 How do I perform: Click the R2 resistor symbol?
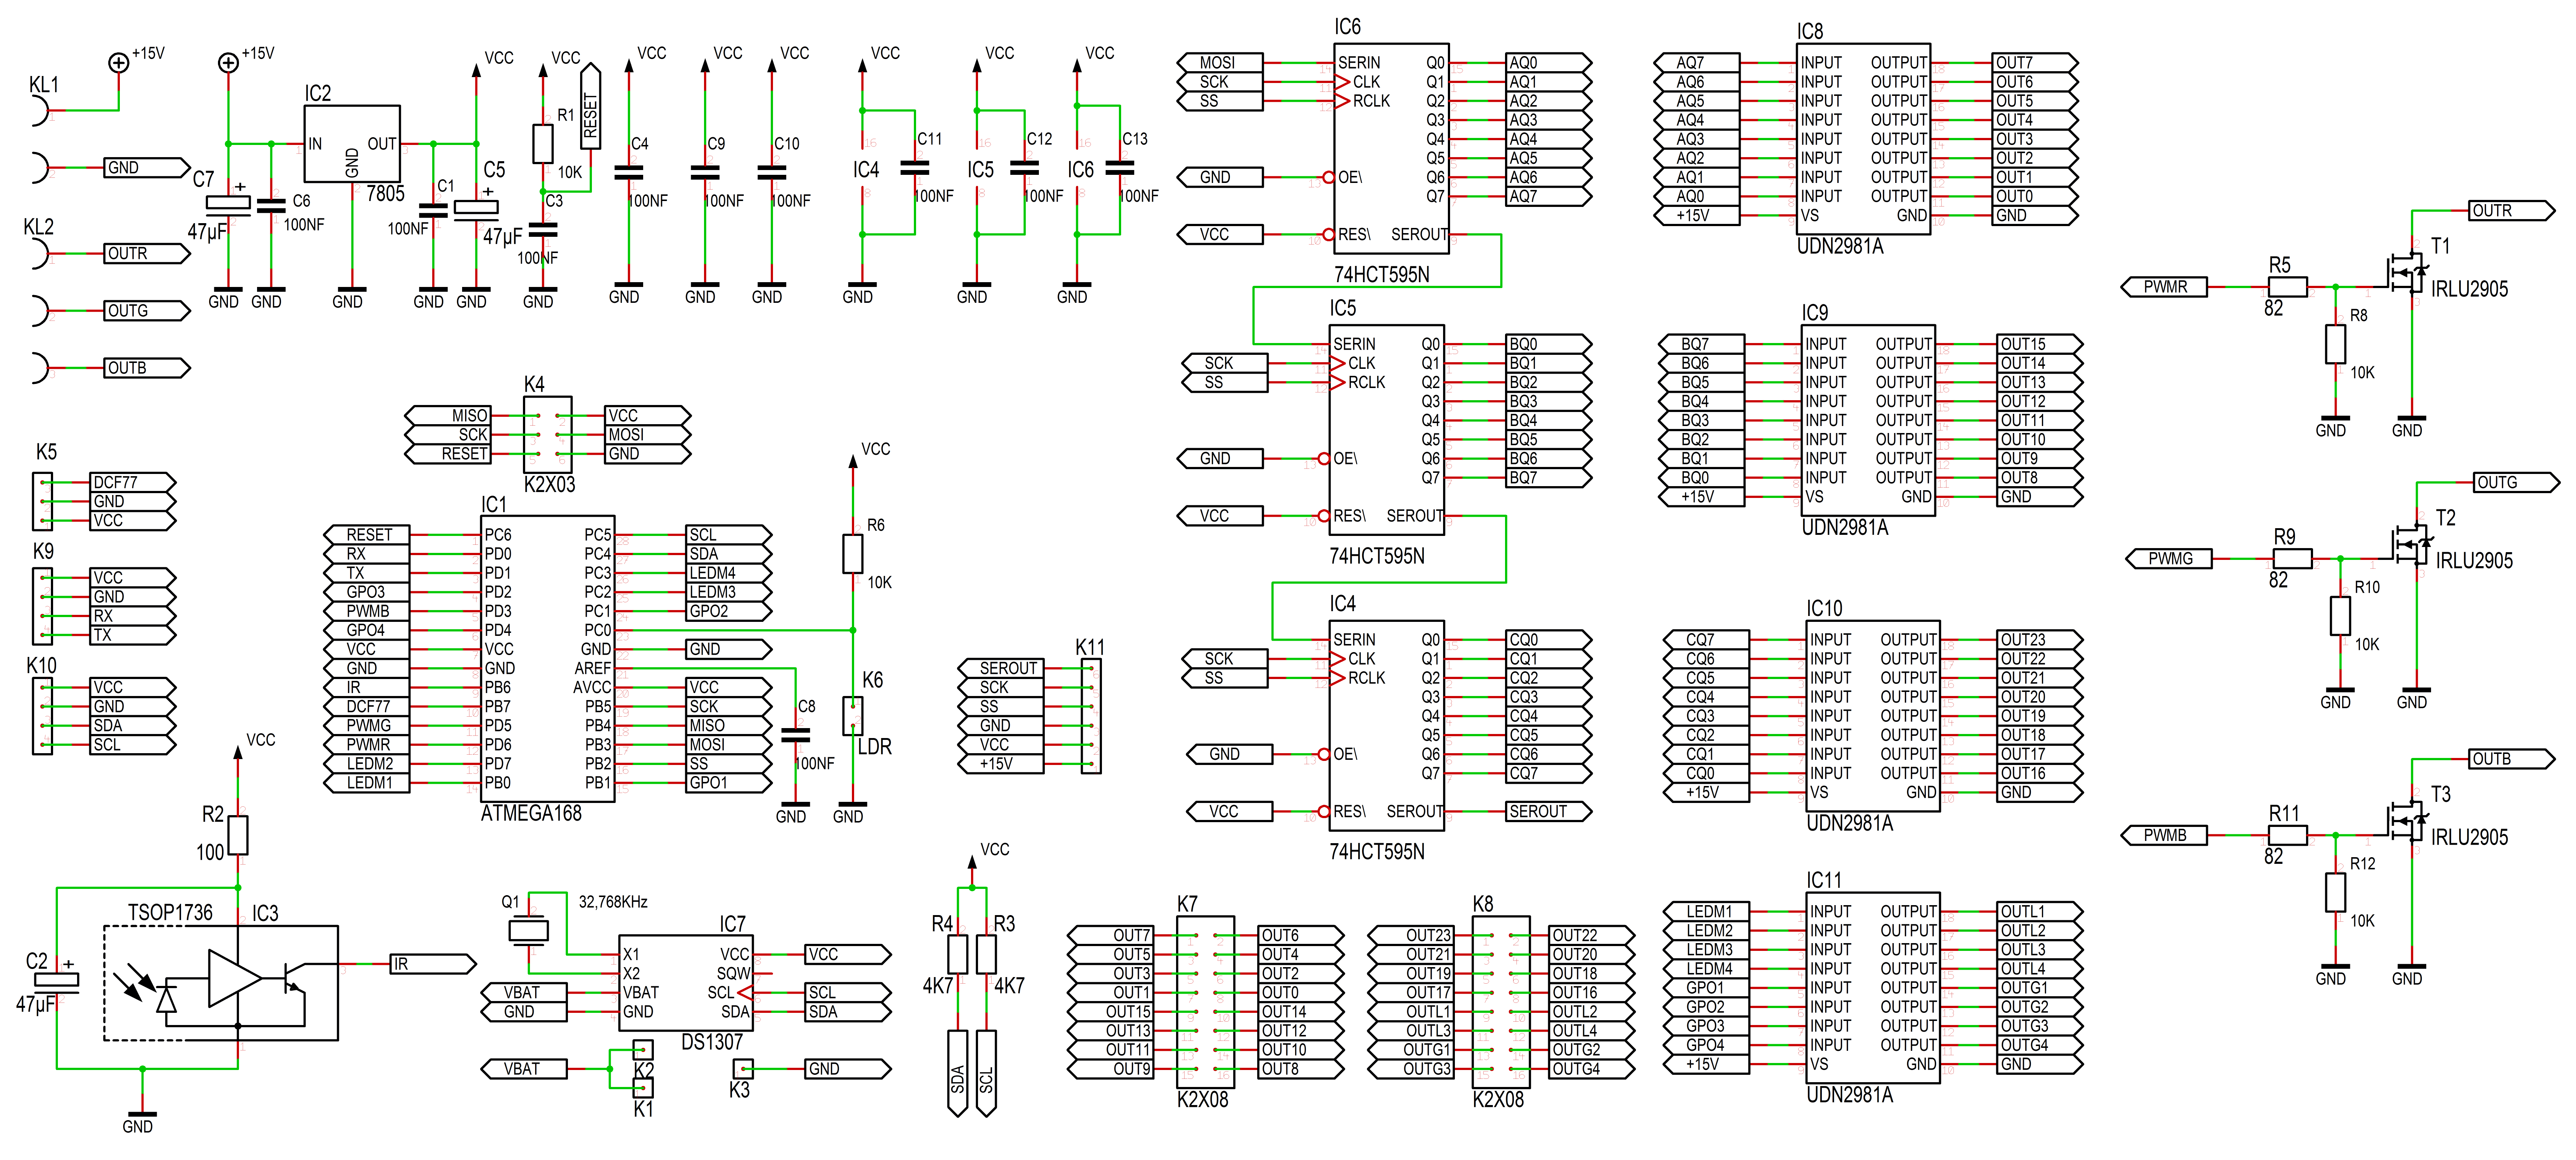pyautogui.click(x=238, y=835)
